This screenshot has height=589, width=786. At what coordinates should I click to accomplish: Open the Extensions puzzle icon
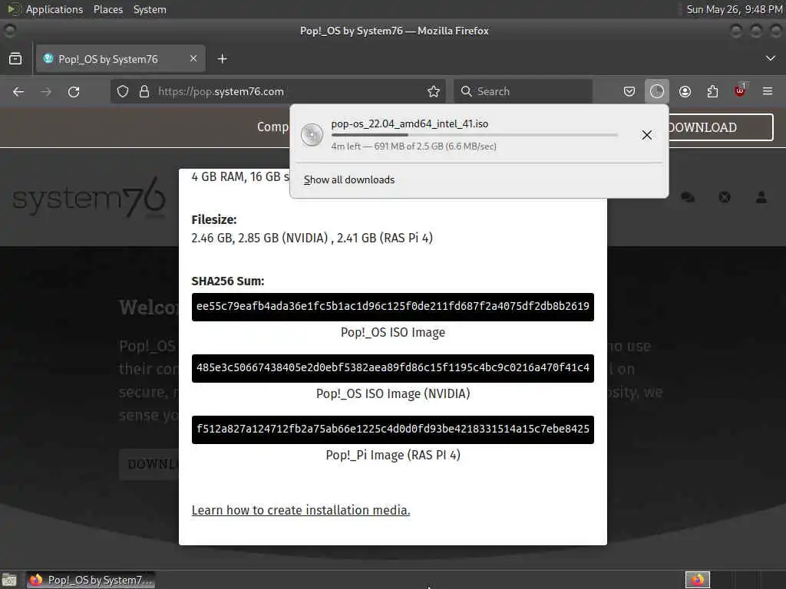pyautogui.click(x=712, y=91)
